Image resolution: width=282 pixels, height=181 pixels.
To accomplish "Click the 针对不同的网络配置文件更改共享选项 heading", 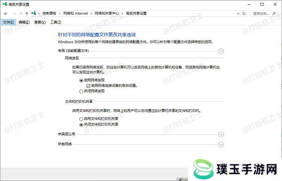I will [97, 35].
